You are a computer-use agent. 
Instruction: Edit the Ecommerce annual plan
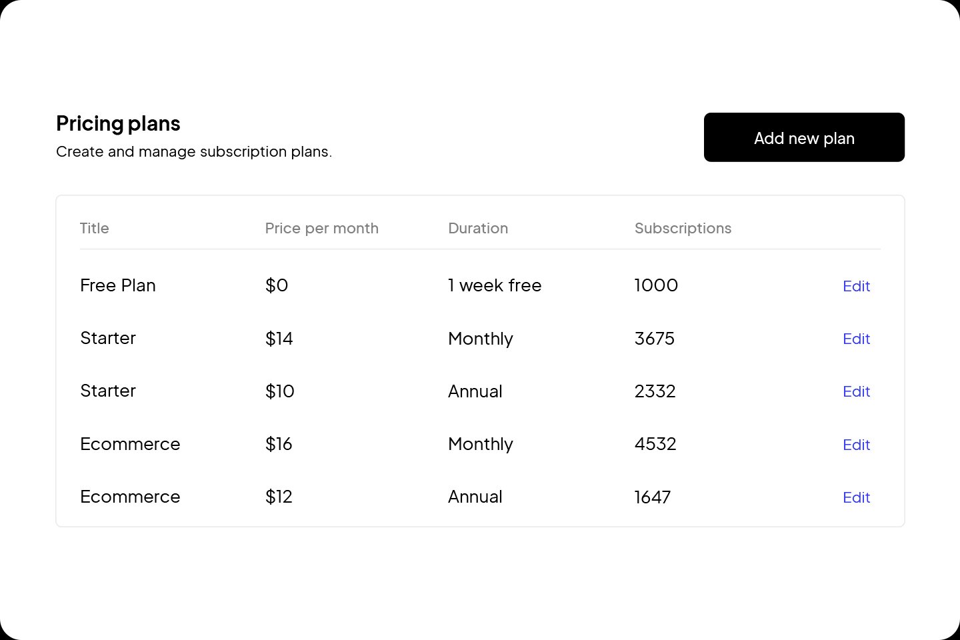coord(856,497)
